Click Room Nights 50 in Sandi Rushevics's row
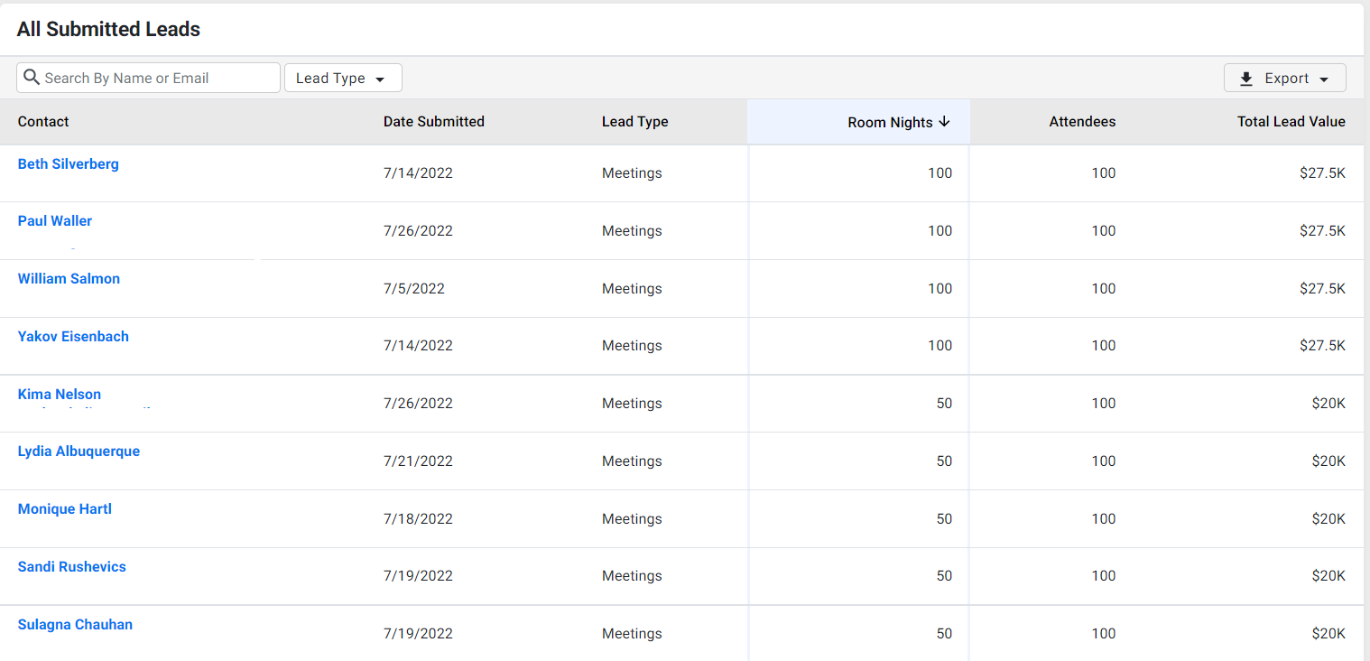Viewport: 1370px width, 661px height. pyautogui.click(x=944, y=576)
